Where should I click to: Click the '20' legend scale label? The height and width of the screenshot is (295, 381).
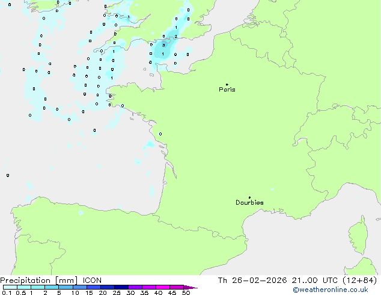103,293
